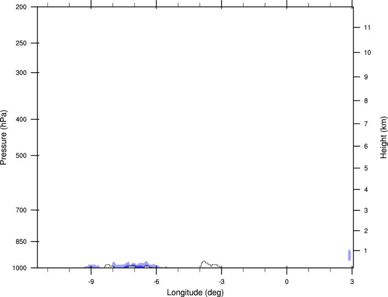Click the 9 km height label

pos(366,77)
